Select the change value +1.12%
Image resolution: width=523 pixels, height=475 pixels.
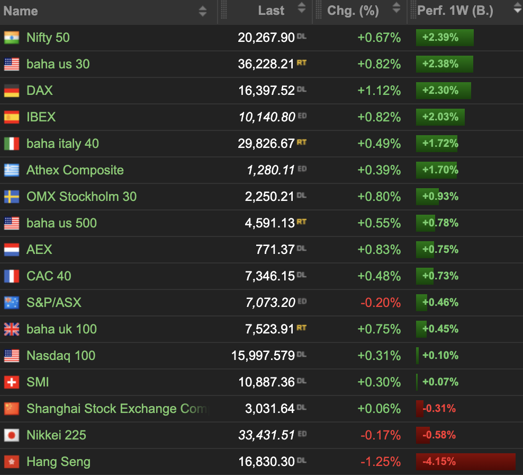[x=379, y=91]
